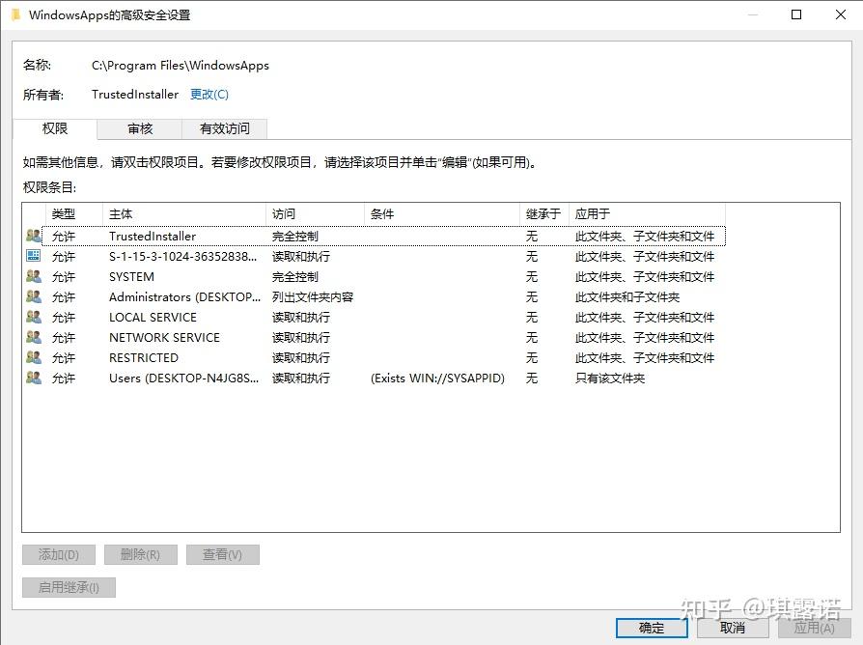This screenshot has height=645, width=863.
Task: Click the TrustedInstaller owner name
Action: coord(135,94)
